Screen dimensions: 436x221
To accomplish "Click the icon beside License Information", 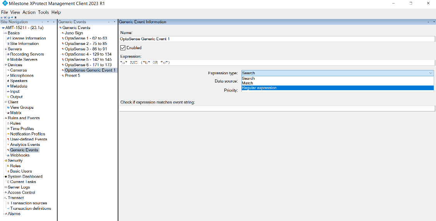I will [9, 38].
